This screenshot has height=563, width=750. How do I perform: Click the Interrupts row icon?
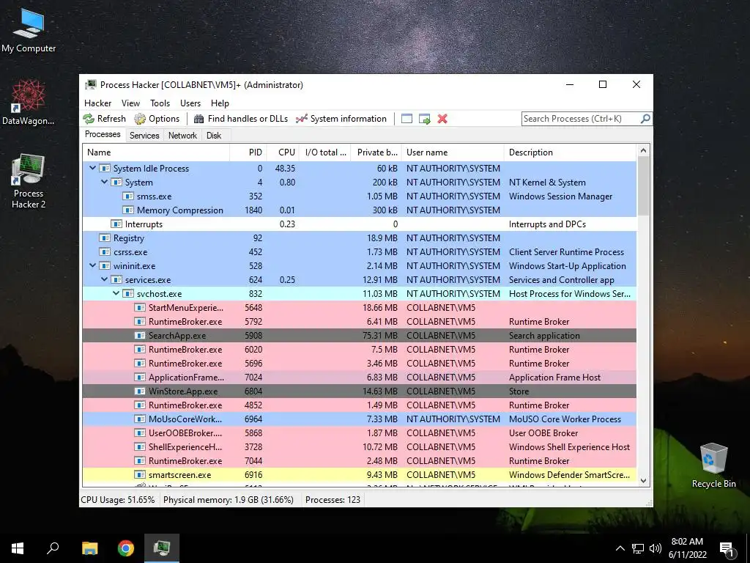point(116,224)
